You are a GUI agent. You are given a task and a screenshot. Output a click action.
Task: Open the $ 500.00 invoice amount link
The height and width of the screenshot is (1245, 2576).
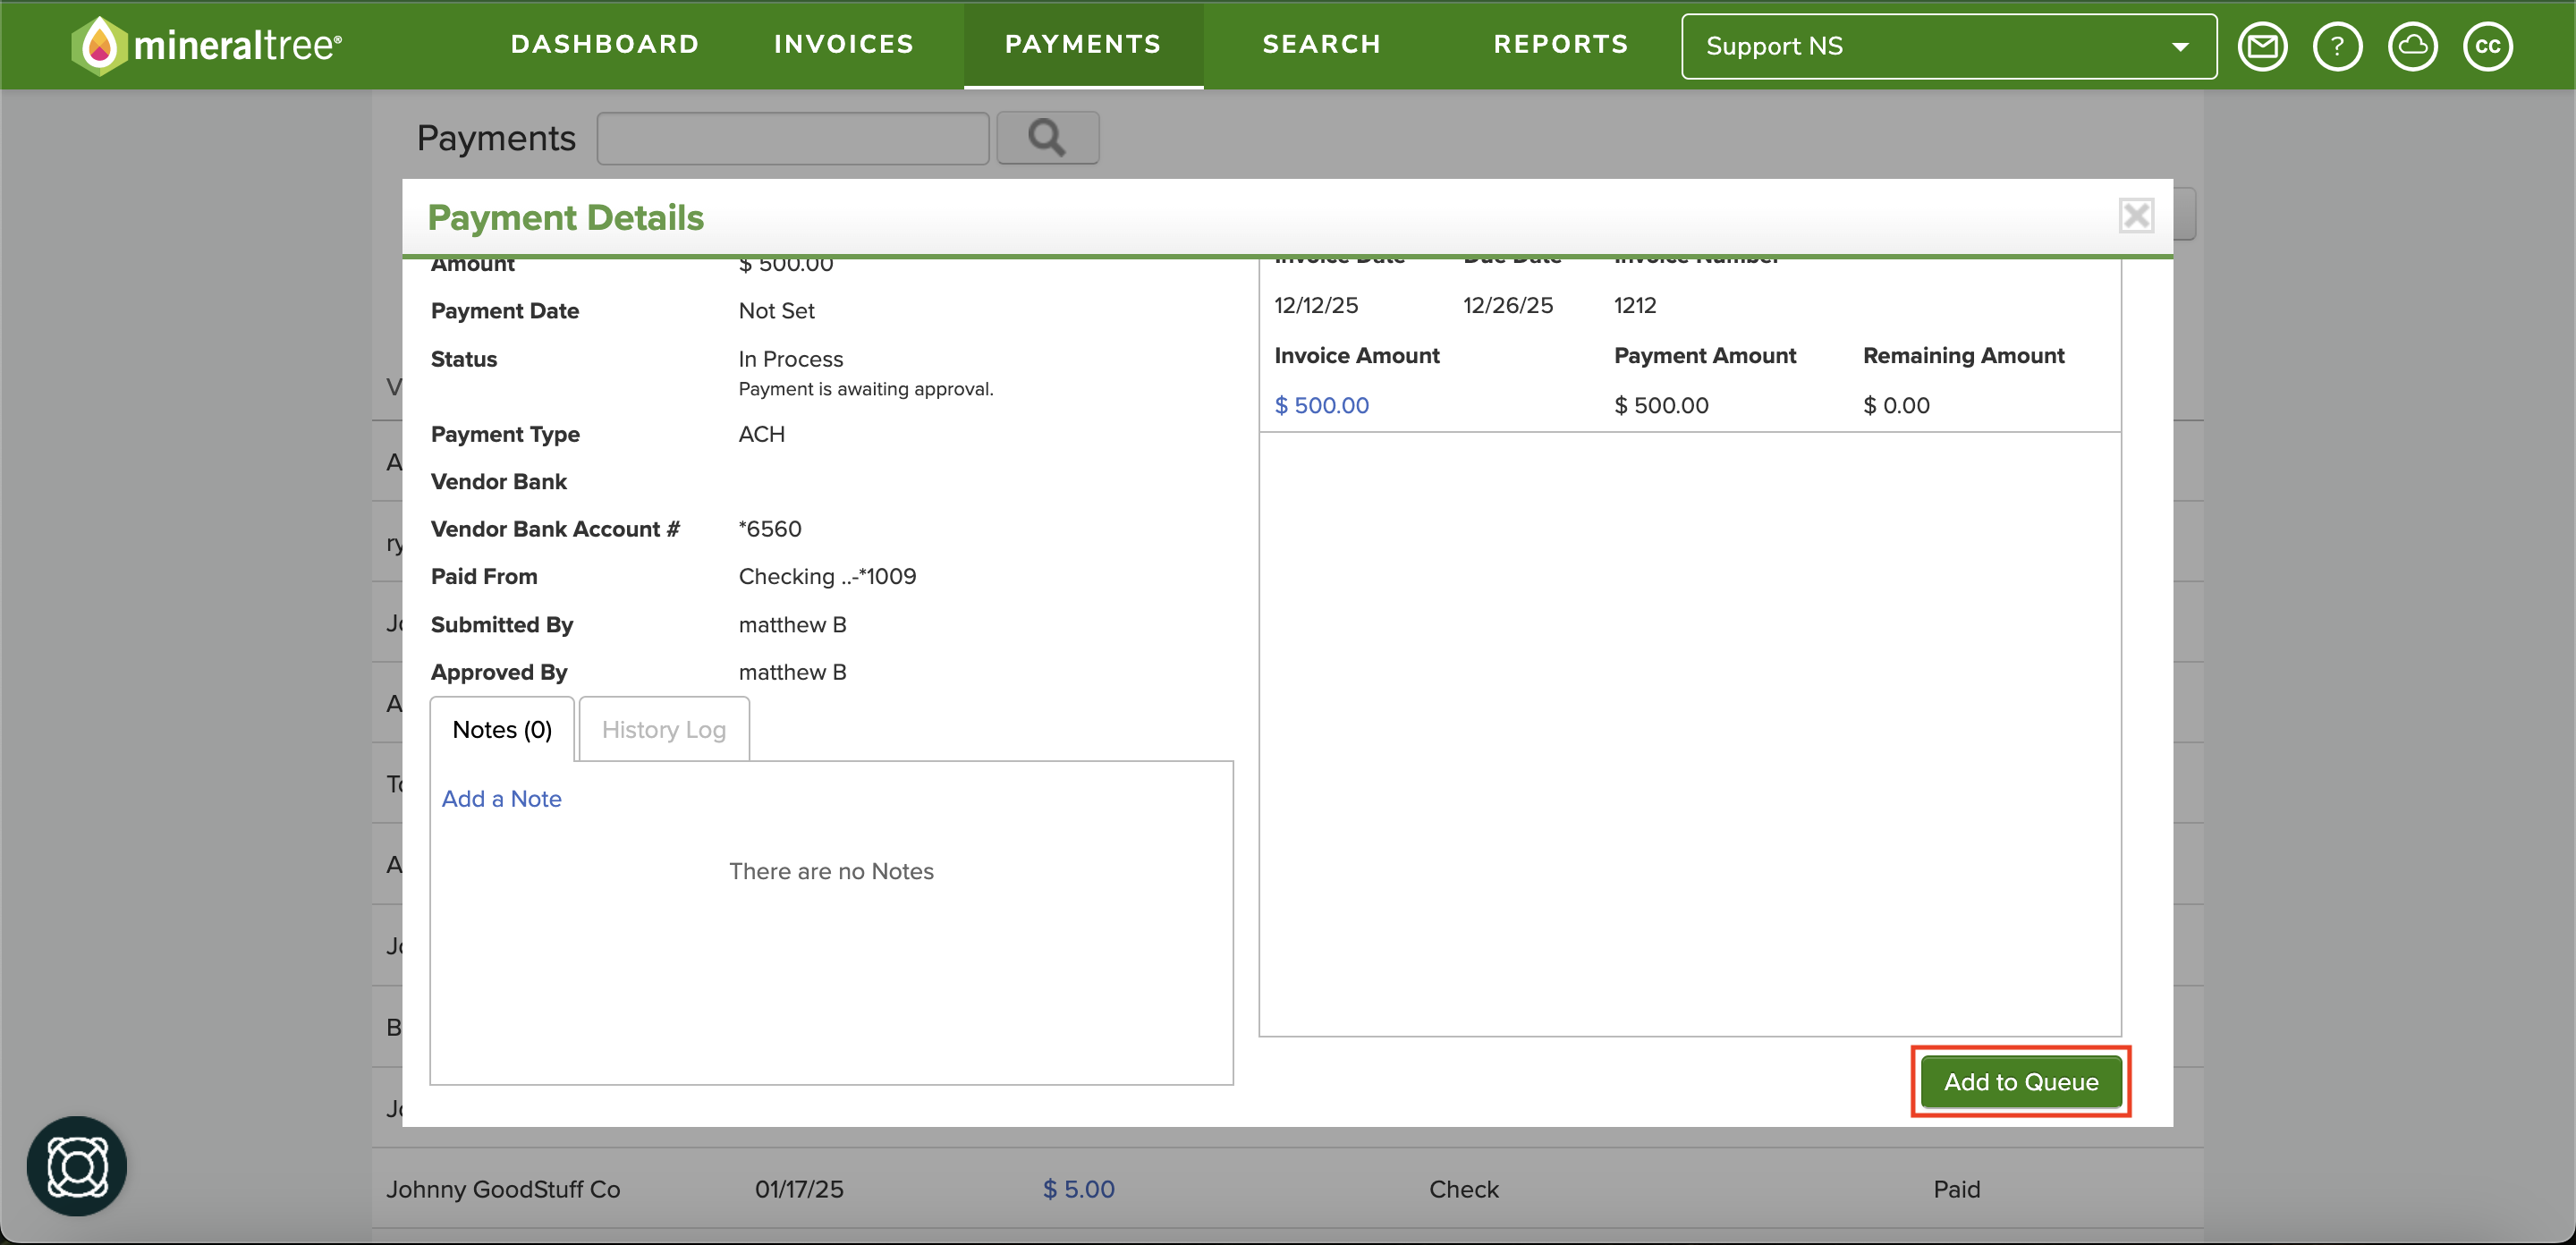(1321, 405)
